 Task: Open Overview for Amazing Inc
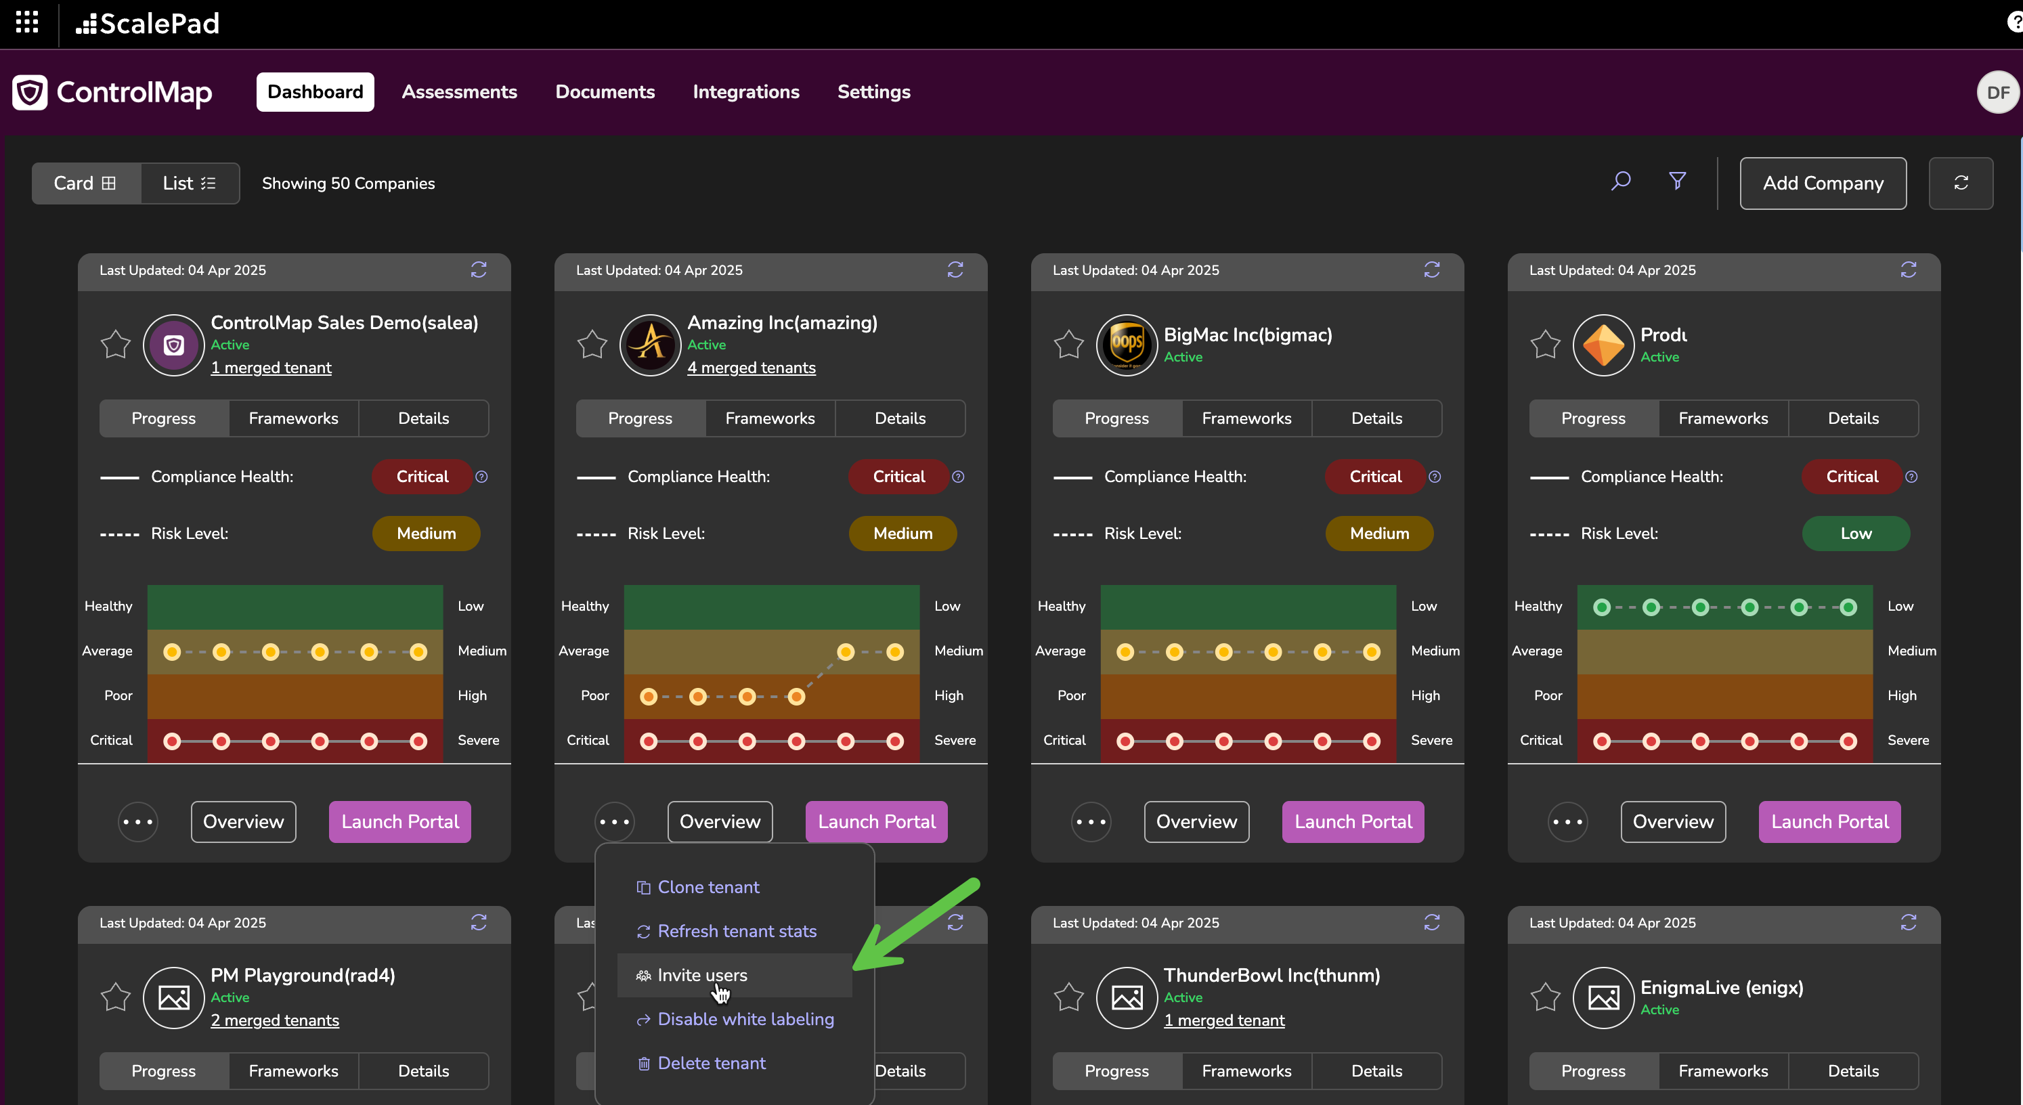720,822
